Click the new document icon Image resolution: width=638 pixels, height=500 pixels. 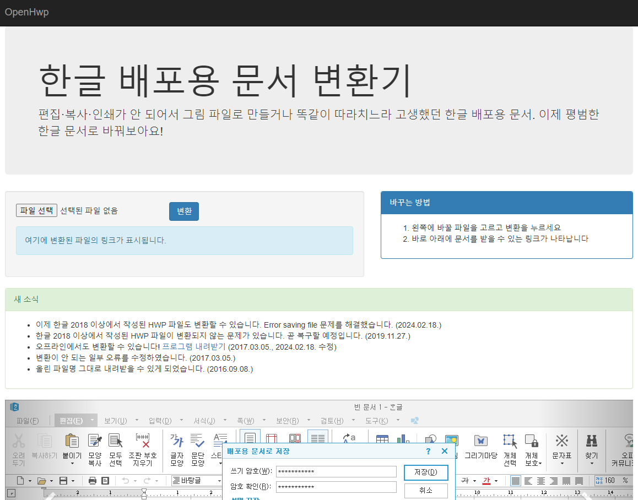pos(20,481)
